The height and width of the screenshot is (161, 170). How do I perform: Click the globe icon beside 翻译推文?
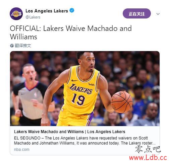click(12, 46)
